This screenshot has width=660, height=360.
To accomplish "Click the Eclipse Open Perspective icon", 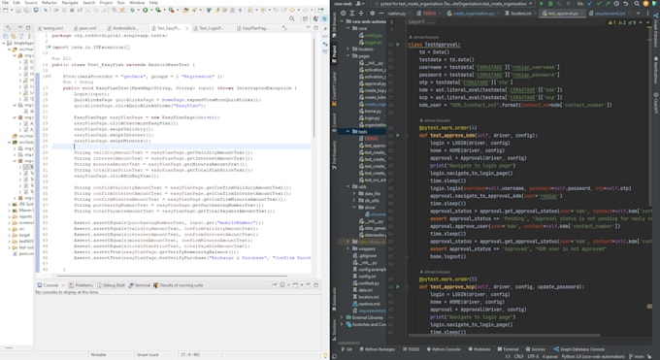I will tap(305, 18).
